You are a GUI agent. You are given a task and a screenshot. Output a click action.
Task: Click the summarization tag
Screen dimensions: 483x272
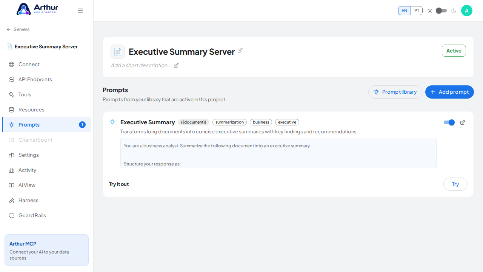coord(229,122)
